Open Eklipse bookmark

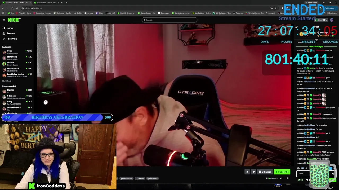99,13
